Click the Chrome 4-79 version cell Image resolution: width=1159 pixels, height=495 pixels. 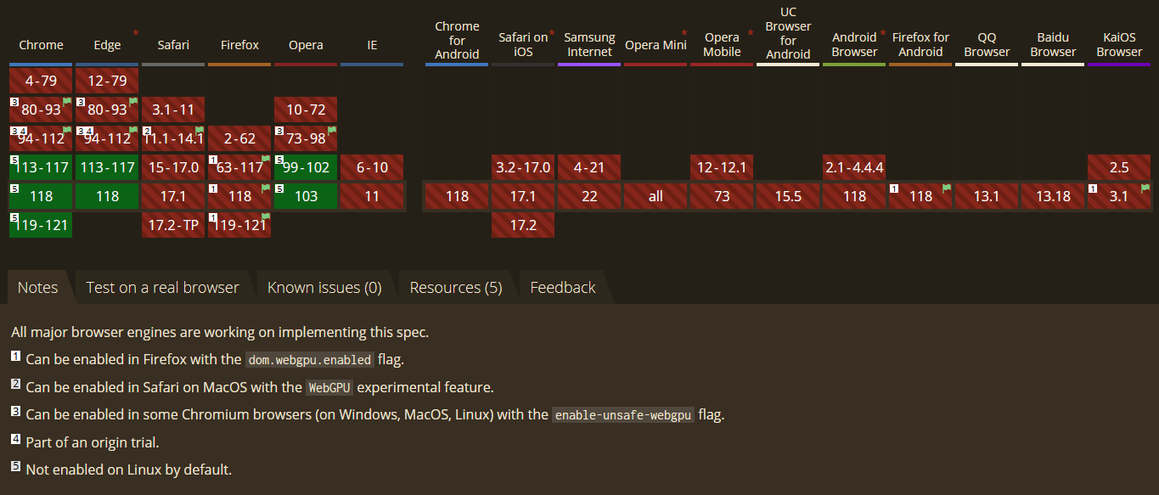[x=41, y=81]
